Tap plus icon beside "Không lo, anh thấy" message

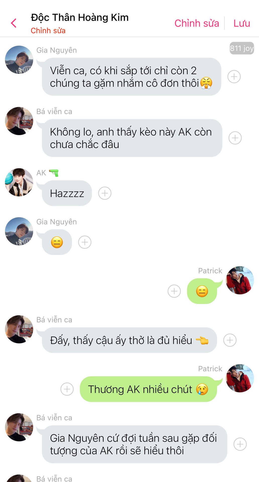tap(235, 138)
